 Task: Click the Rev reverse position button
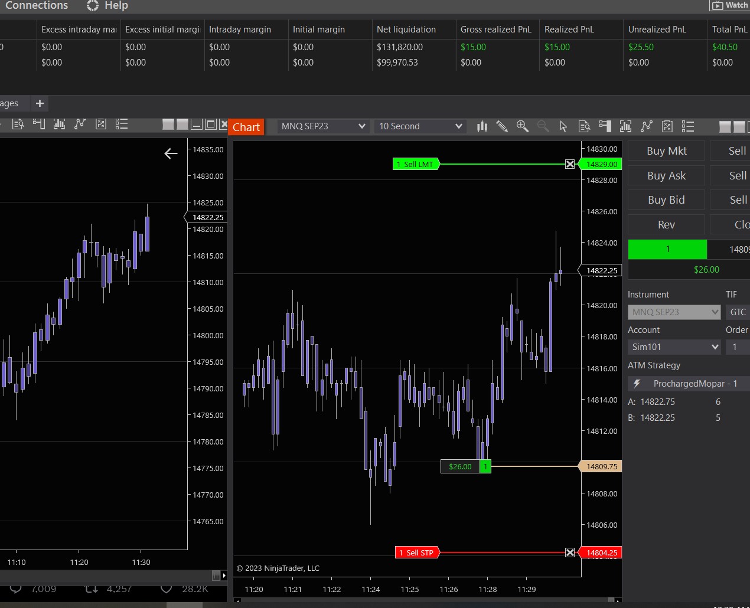click(x=666, y=224)
